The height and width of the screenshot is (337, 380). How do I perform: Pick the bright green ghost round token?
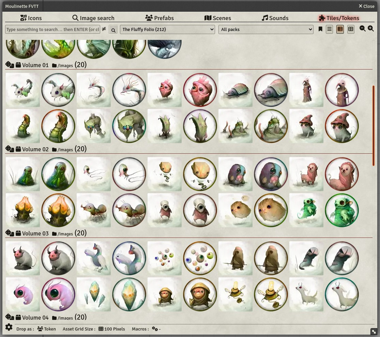click(342, 210)
